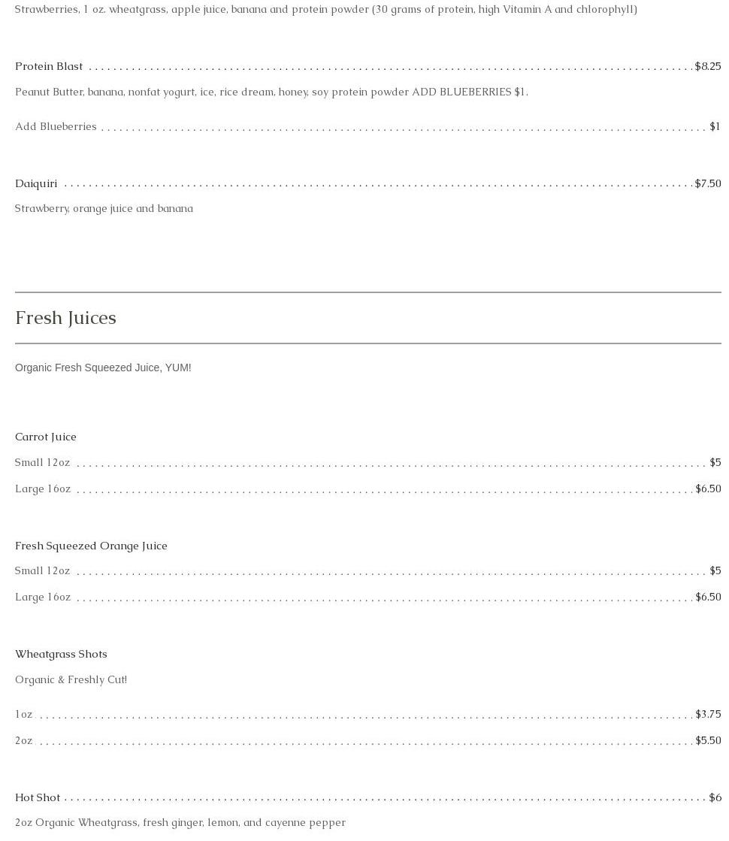Click the Hot Shot item title
This screenshot has width=729, height=841.
(x=38, y=797)
